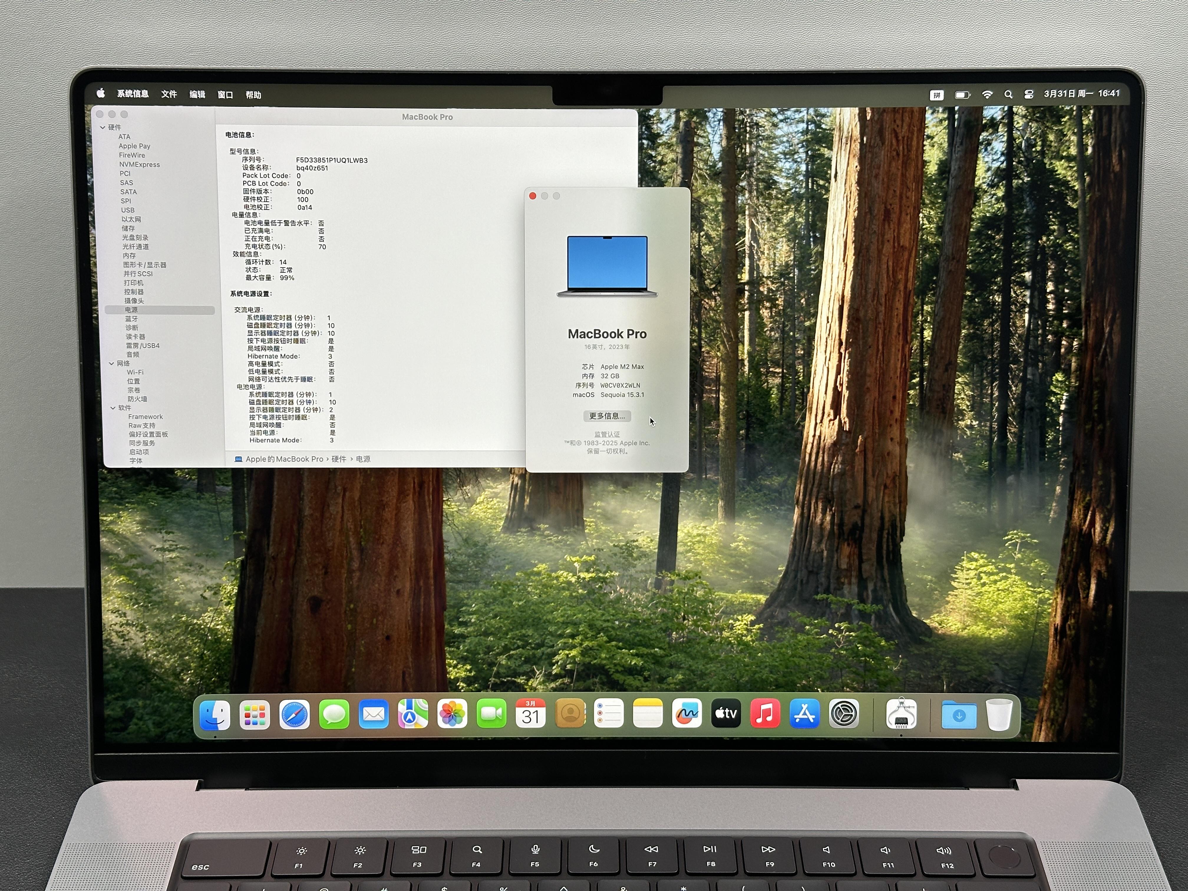Open the 文件 menu
Image resolution: width=1188 pixels, height=891 pixels.
coord(169,95)
